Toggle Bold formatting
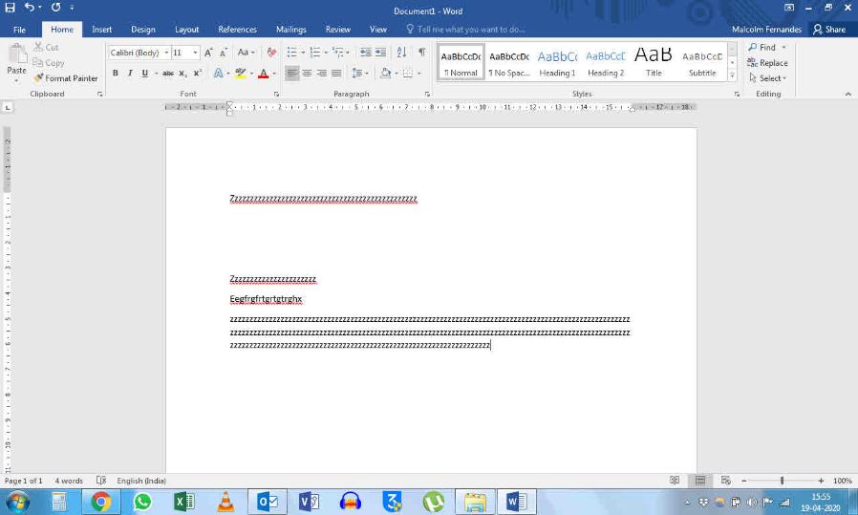The image size is (858, 515). pos(116,73)
